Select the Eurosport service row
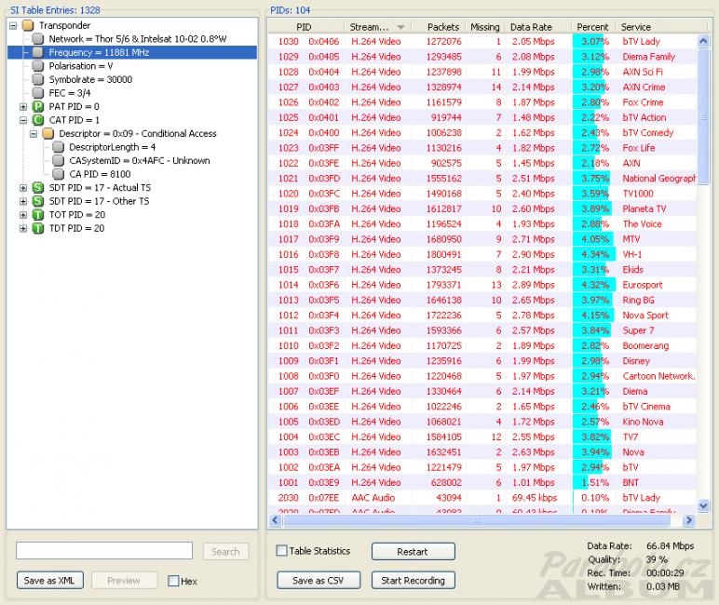This screenshot has height=605, width=719. pyautogui.click(x=482, y=285)
